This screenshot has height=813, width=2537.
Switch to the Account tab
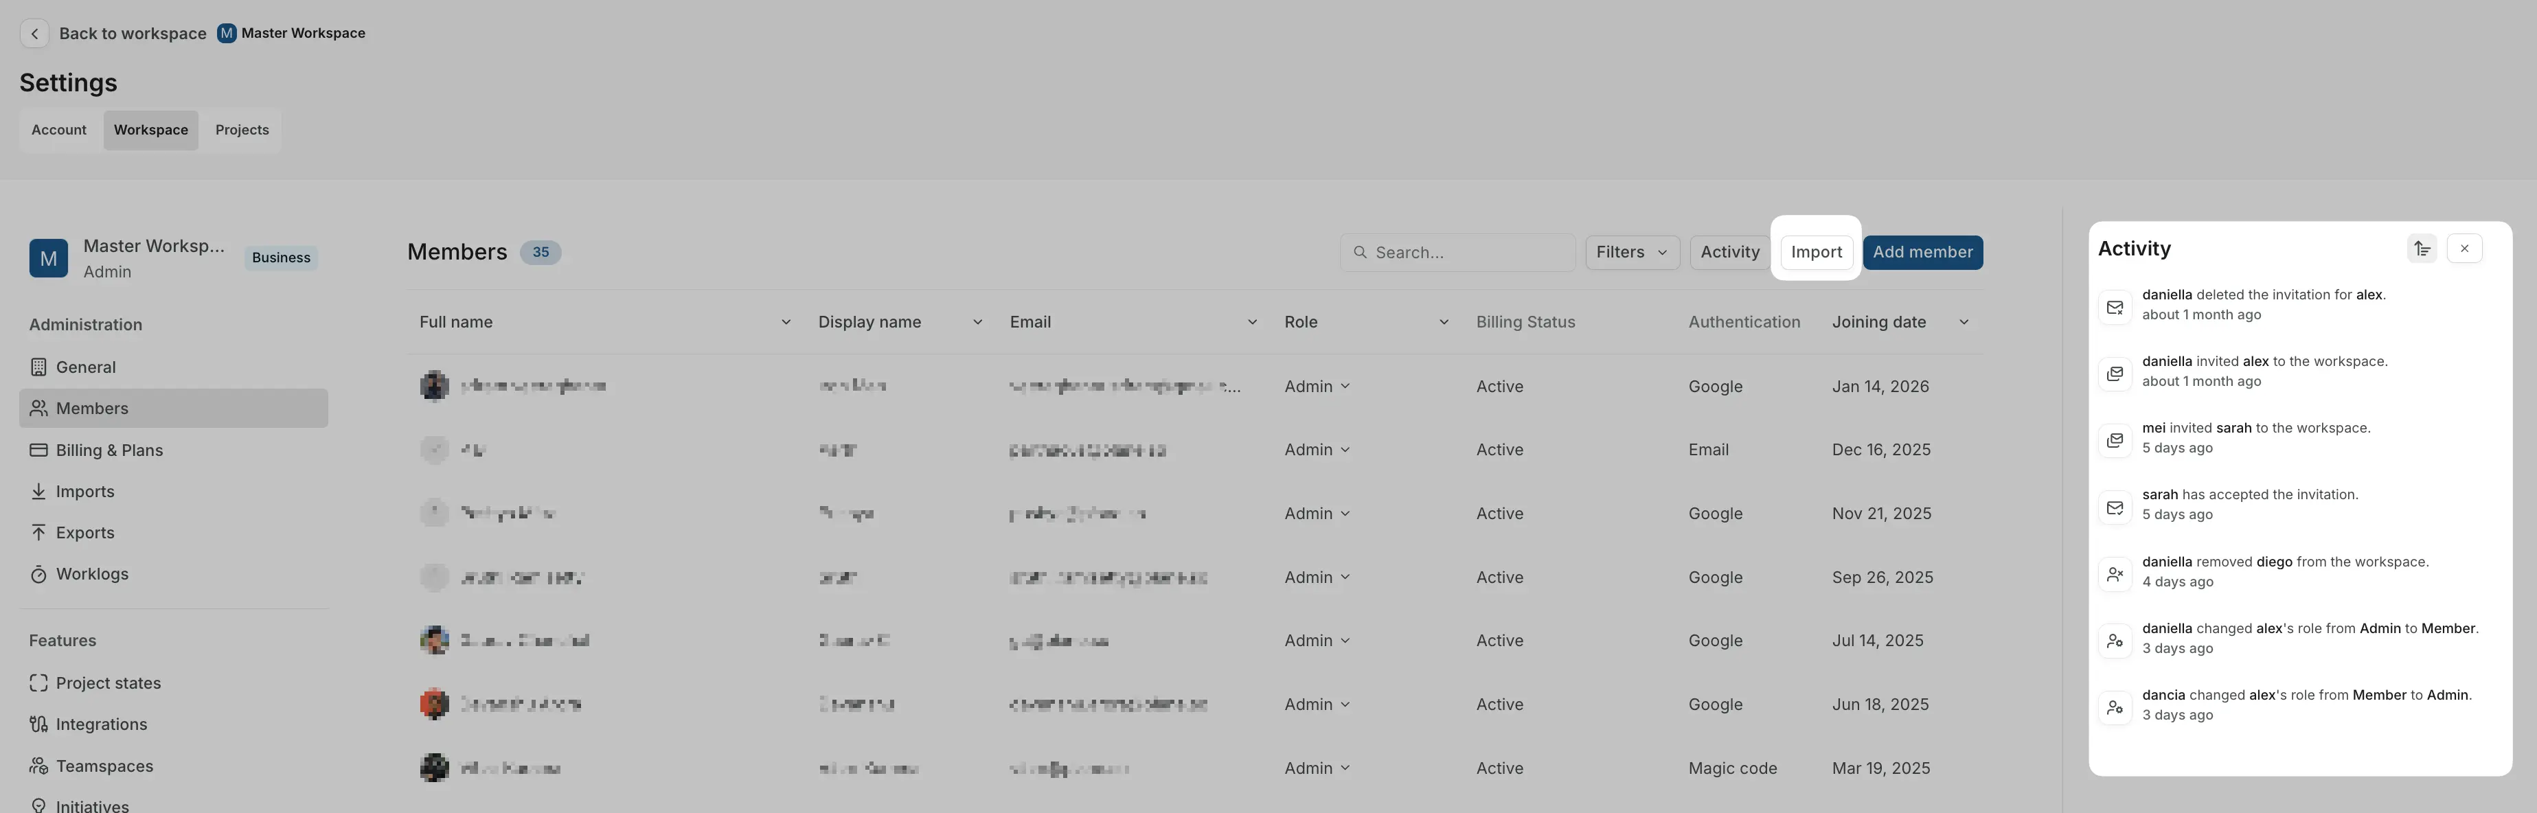[x=59, y=130]
